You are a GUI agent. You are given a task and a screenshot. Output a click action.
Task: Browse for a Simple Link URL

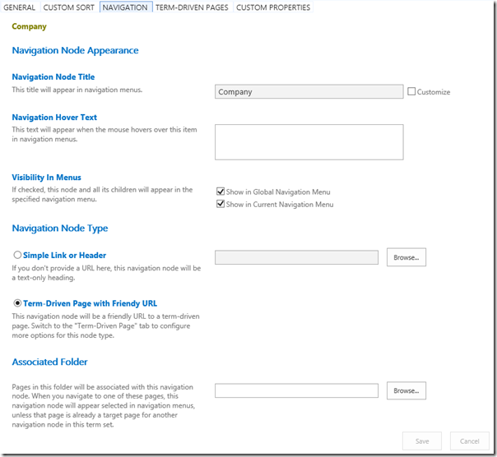click(x=406, y=257)
